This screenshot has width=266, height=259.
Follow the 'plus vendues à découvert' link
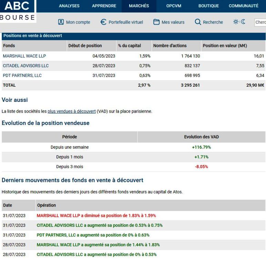(72, 112)
